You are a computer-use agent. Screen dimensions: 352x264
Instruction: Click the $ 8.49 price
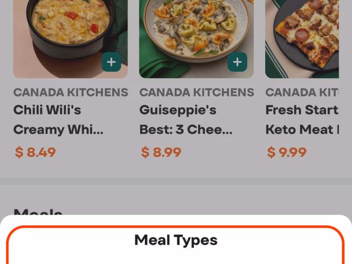(x=35, y=152)
